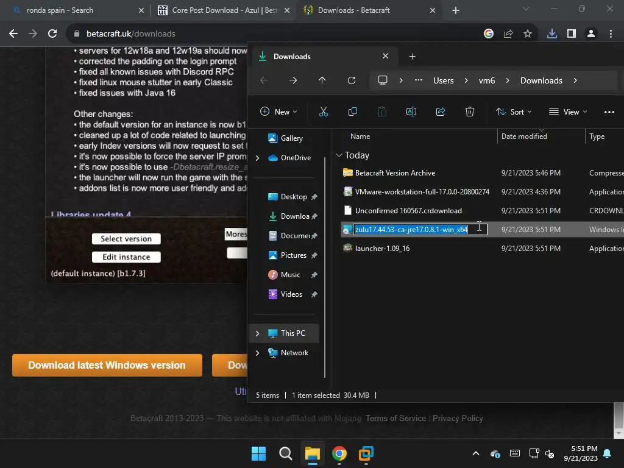Expand This PC tree node
This screenshot has height=468, width=624.
tap(258, 333)
